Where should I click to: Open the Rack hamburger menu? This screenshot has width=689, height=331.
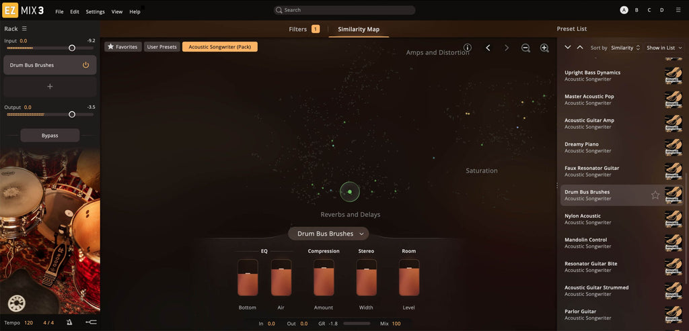coord(25,28)
